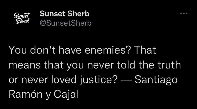This screenshot has height=109, width=197.
Task: Click the word "loved" in the third line
Action: pos(64,80)
